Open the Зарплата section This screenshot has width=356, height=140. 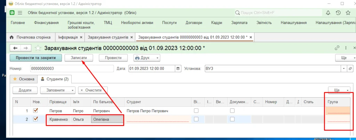coord(239,23)
